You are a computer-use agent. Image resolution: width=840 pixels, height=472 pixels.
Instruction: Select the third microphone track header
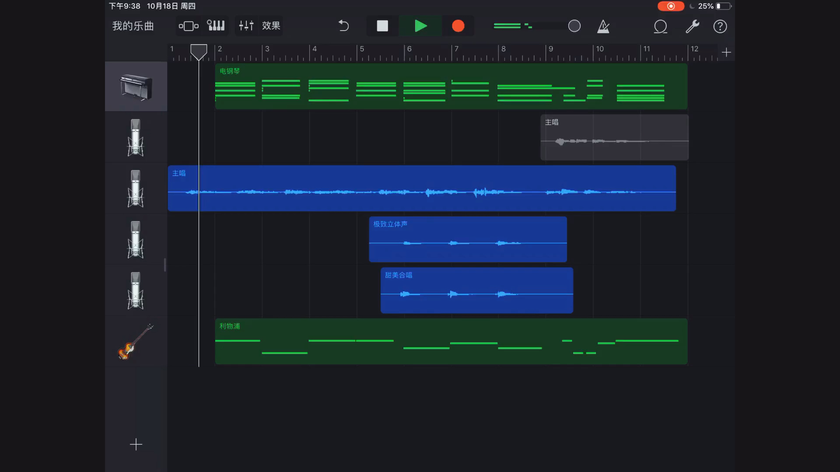point(136,239)
